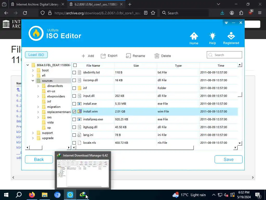Collapse the sources folder node
266x200 pixels.
click(x=33, y=81)
